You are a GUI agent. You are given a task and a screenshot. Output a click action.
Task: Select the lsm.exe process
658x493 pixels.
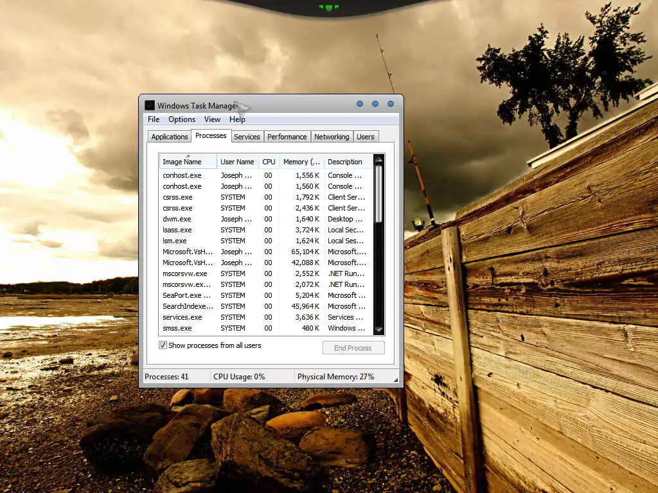(x=265, y=241)
